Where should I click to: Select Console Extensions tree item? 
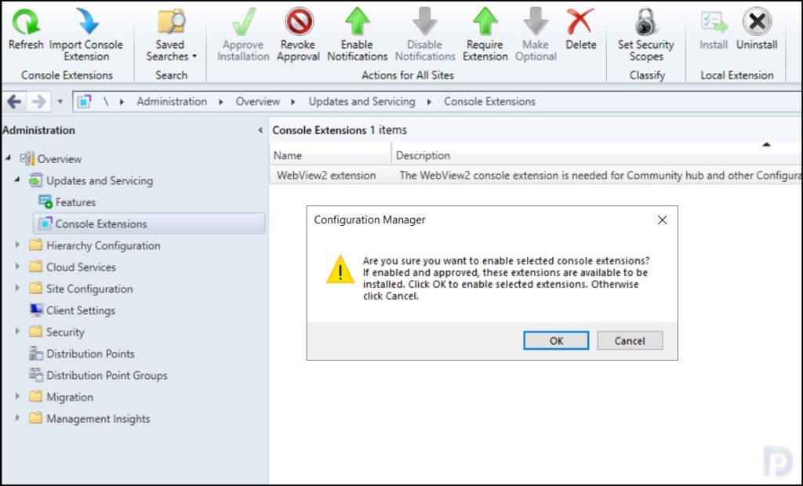[149, 224]
